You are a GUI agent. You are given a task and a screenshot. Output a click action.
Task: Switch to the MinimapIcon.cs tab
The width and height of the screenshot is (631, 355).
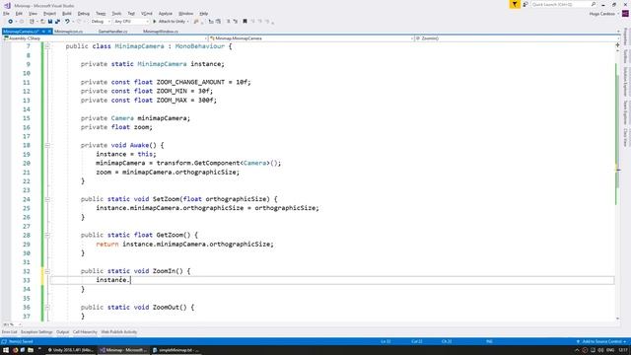tap(68, 31)
